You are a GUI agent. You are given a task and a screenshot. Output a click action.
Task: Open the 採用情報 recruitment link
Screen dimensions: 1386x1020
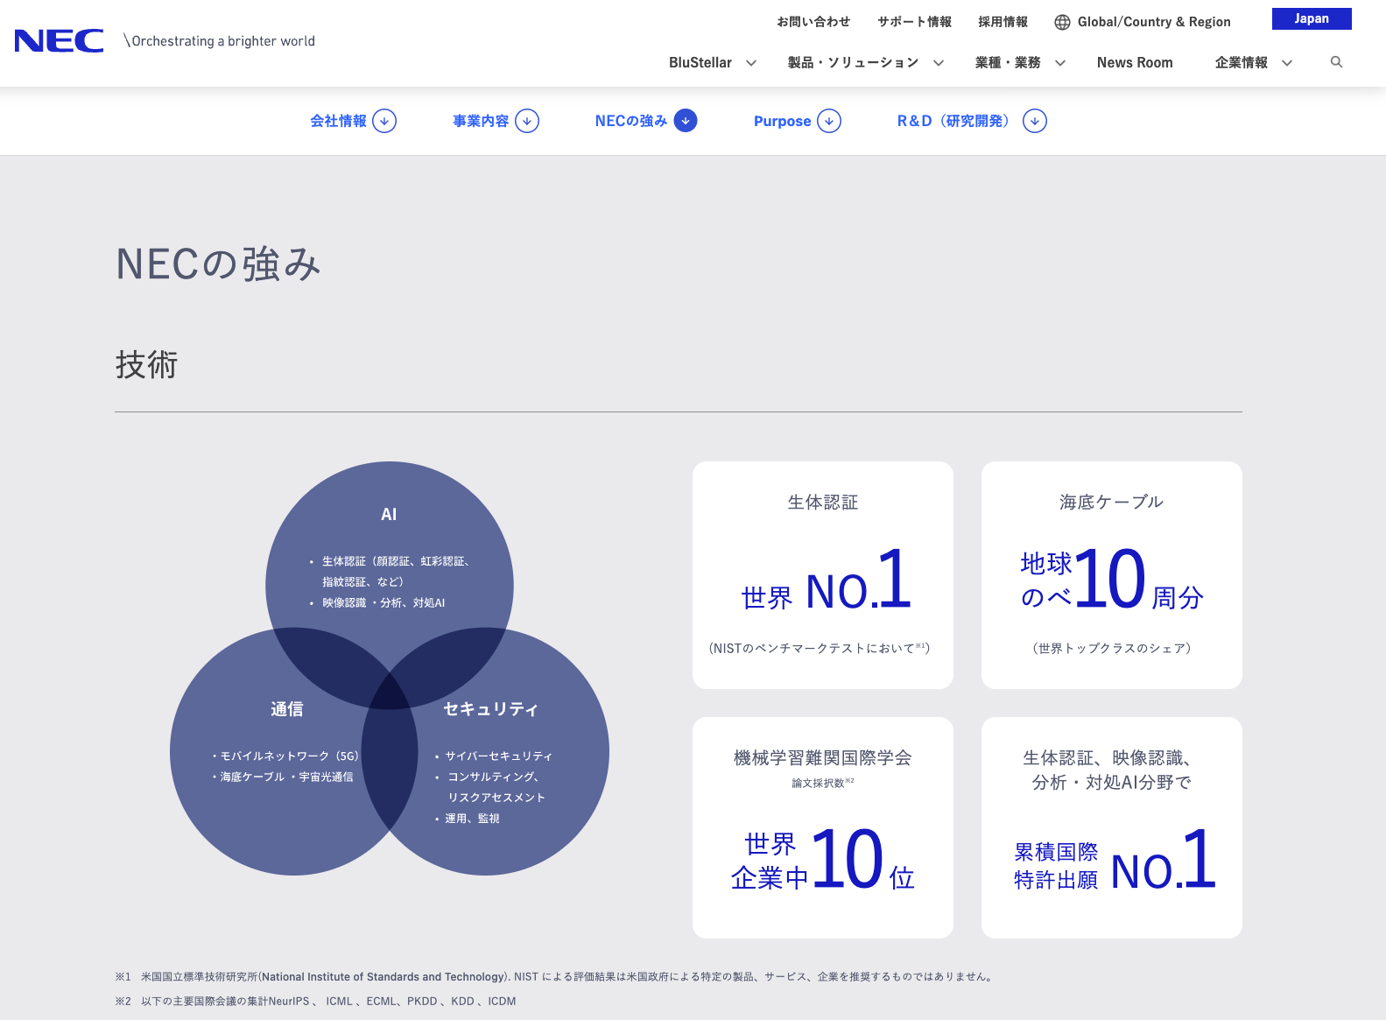tap(1003, 22)
